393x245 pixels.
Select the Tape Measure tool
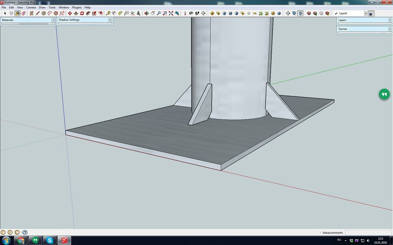tap(108, 13)
